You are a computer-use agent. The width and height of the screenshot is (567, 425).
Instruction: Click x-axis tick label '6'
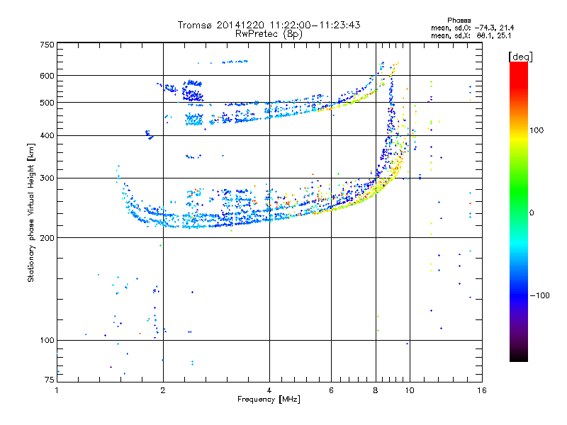[x=331, y=390]
